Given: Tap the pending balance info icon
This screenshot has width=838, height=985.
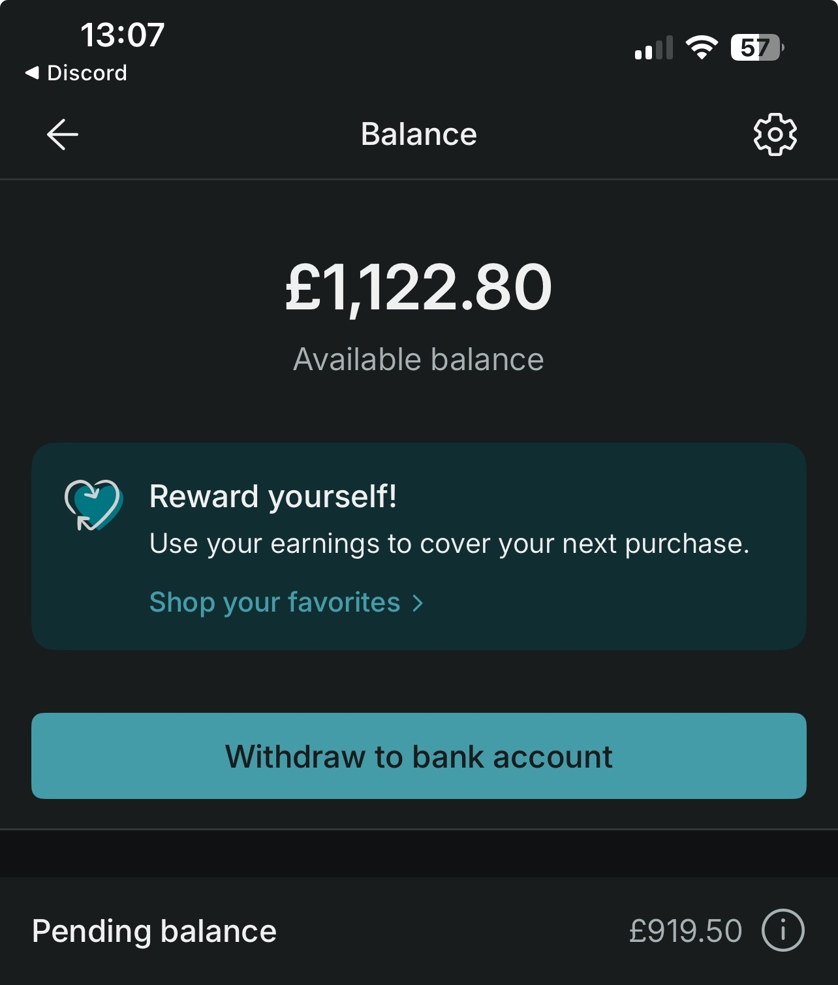Looking at the screenshot, I should (x=783, y=930).
